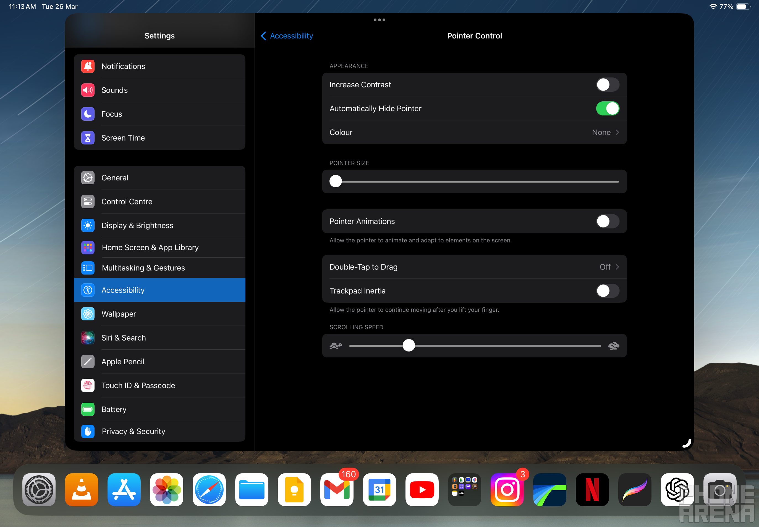This screenshot has height=527, width=759.
Task: Click the Wallpaper flower icon
Action: click(88, 314)
